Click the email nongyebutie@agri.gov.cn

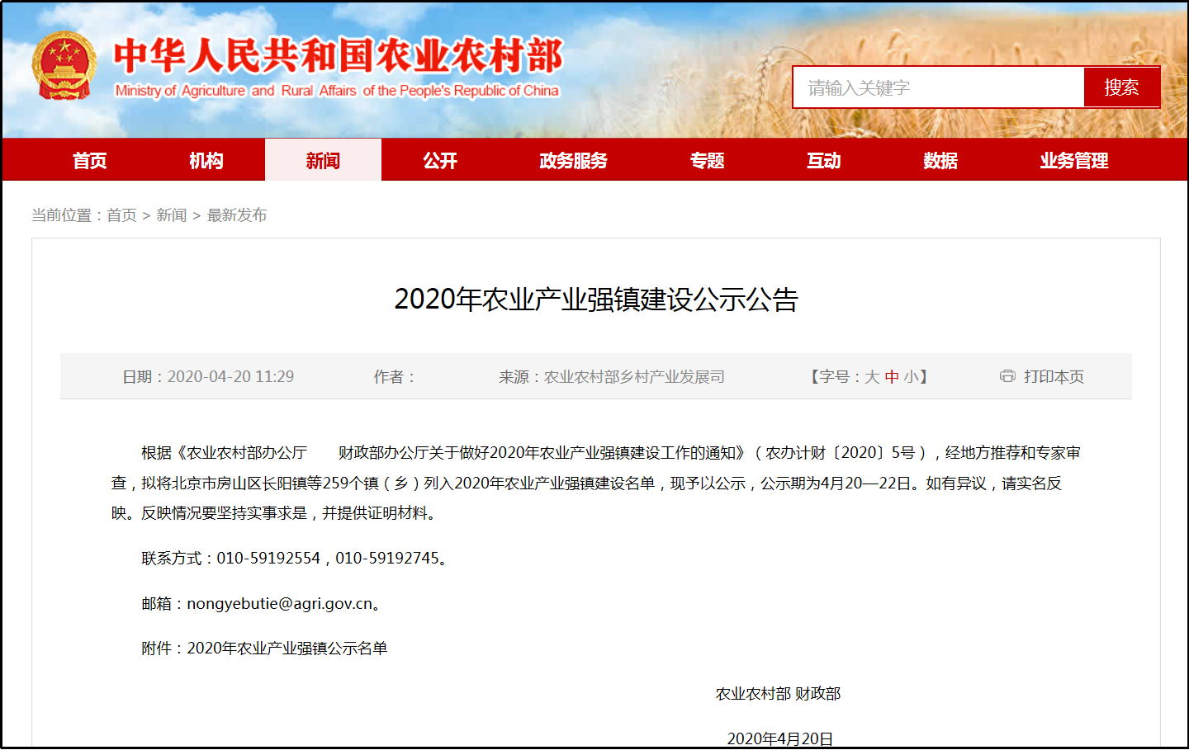coord(280,604)
